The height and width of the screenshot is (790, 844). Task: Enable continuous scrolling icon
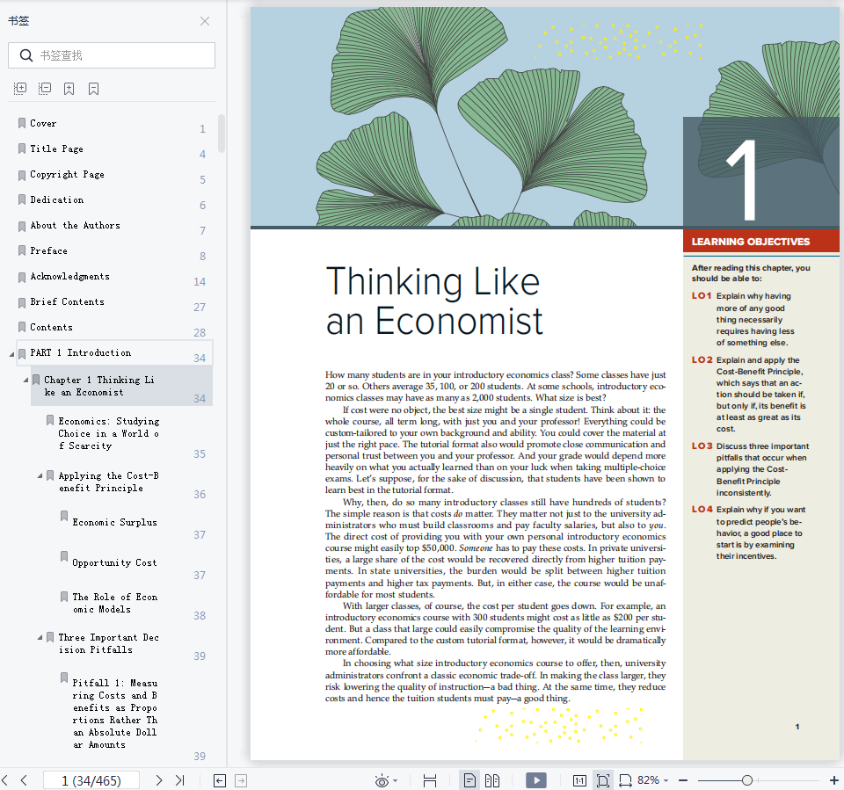pos(430,781)
